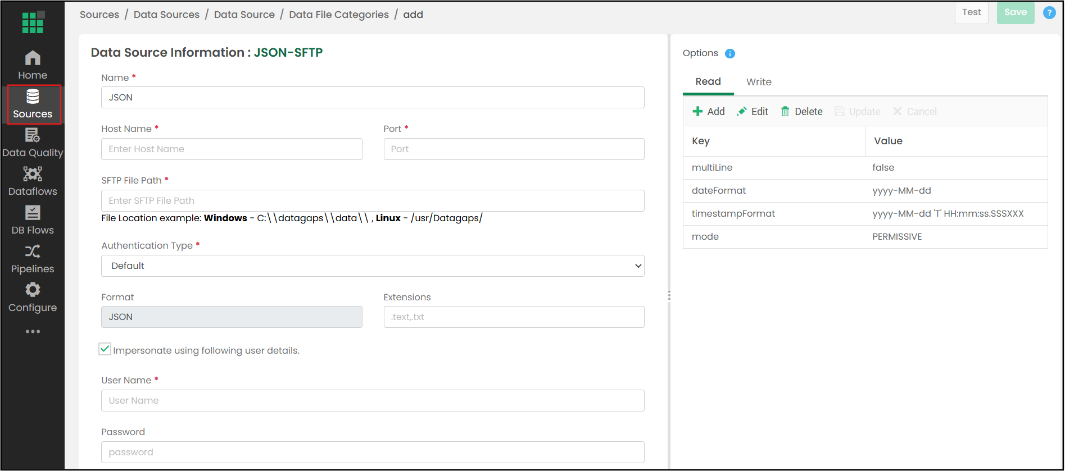Focus the Password field
The width and height of the screenshot is (1065, 471).
pos(373,452)
